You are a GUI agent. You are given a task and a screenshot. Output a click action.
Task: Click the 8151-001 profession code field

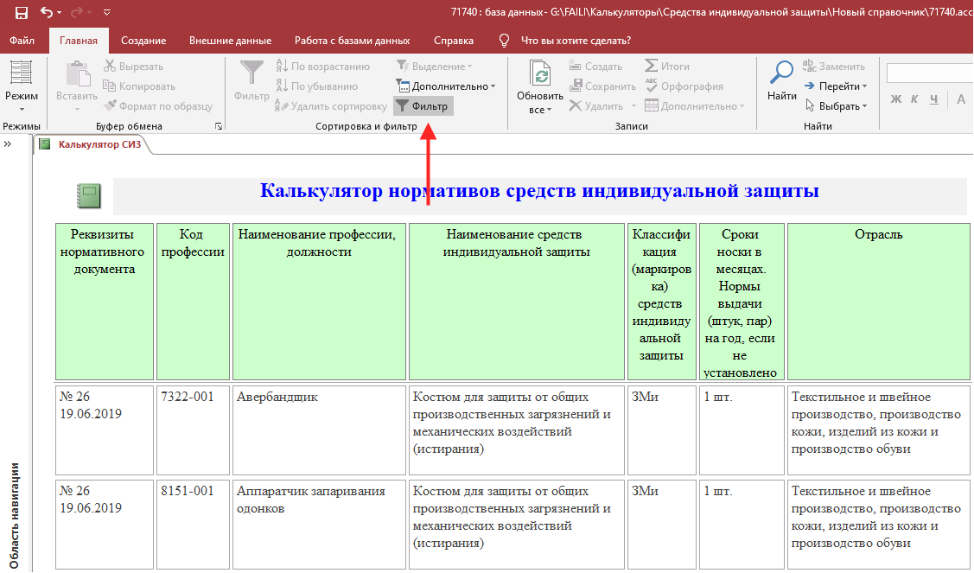pyautogui.click(x=193, y=525)
